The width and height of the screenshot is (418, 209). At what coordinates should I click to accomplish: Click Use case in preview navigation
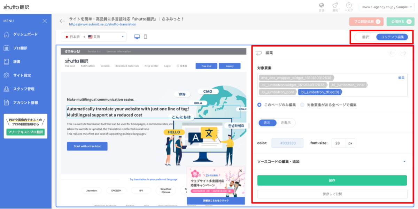click(x=70, y=66)
